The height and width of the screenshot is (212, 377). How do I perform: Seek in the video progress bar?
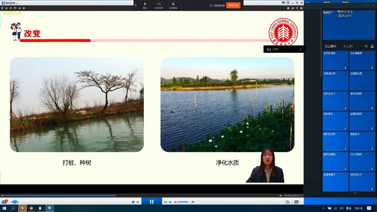[142, 195]
